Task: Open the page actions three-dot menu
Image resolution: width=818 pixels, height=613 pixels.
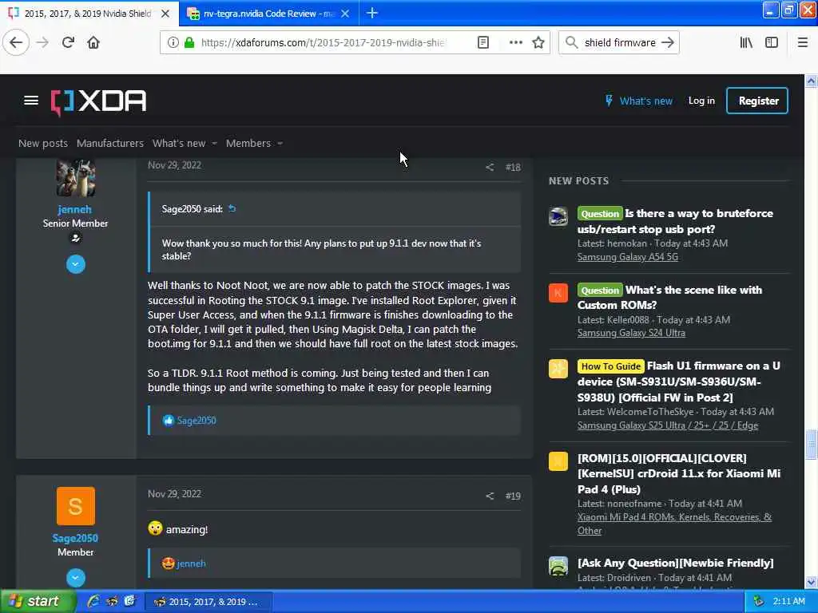Action: tap(515, 43)
